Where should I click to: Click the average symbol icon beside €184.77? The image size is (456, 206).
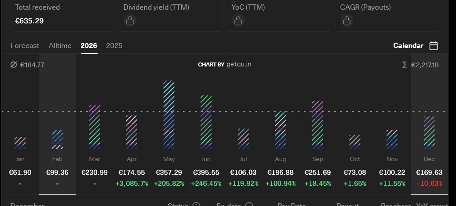[14, 65]
